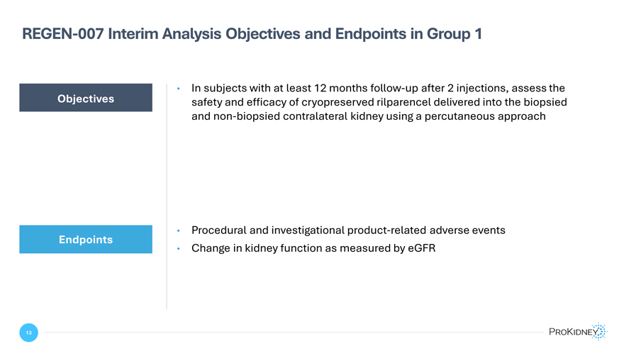This screenshot has height=351, width=624.
Task: Select the light blue Endpoints box
Action: pos(86,239)
